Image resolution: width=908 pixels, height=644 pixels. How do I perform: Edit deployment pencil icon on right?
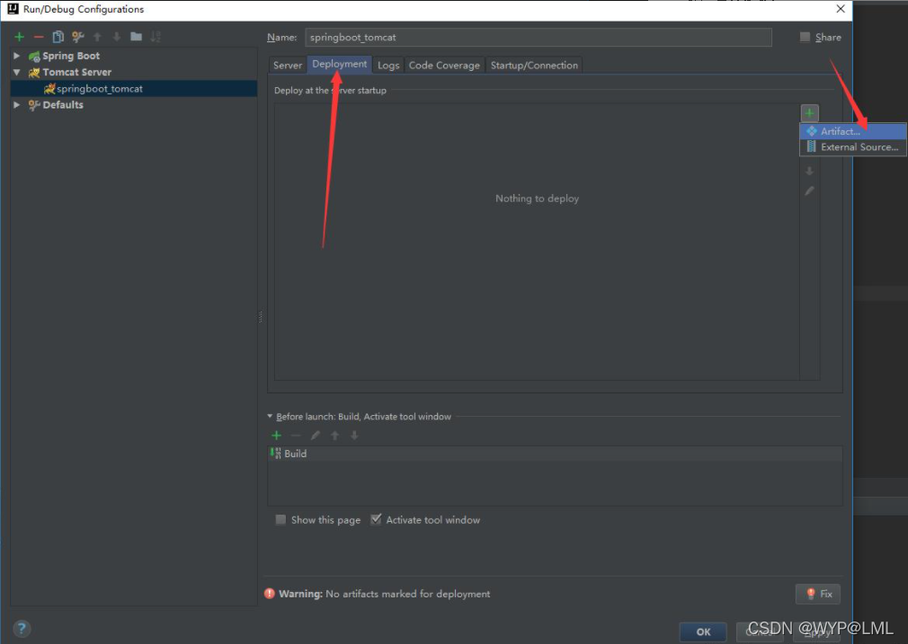click(x=809, y=190)
